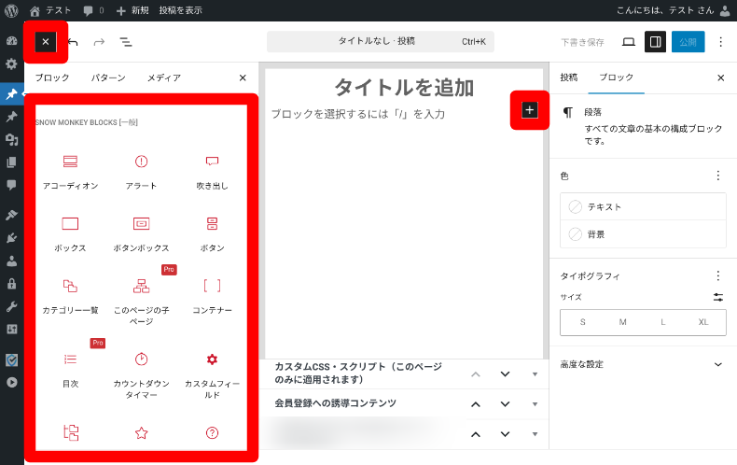Toggle custom size typography control
737x465 pixels.
click(717, 297)
